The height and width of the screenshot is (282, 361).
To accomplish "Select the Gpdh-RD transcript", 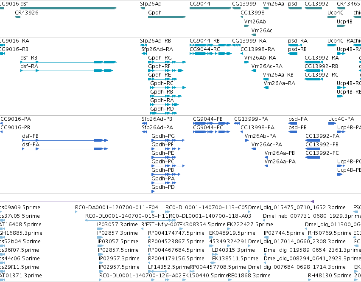I will click(x=163, y=113).
